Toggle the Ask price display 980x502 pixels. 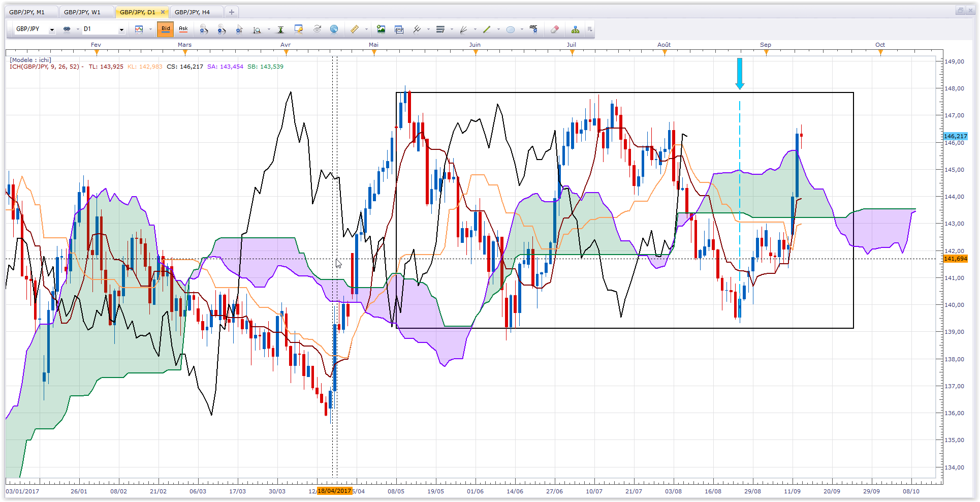pos(183,29)
